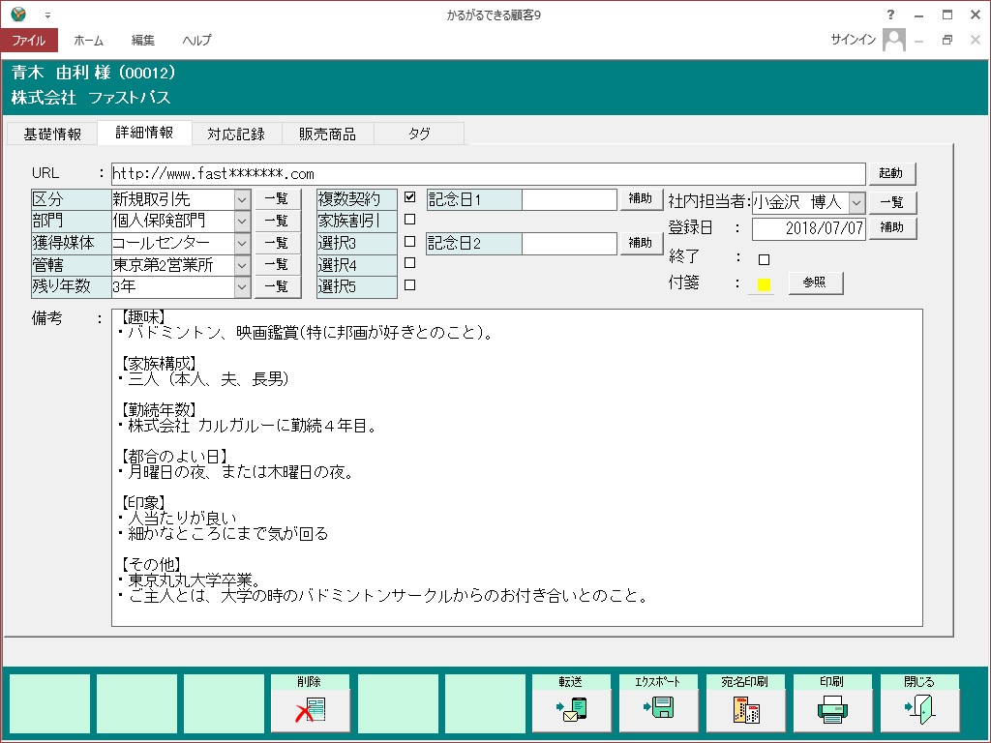Screen dimensions: 991x743
Task: Click the 印刷 printer icon
Action: pos(831,709)
